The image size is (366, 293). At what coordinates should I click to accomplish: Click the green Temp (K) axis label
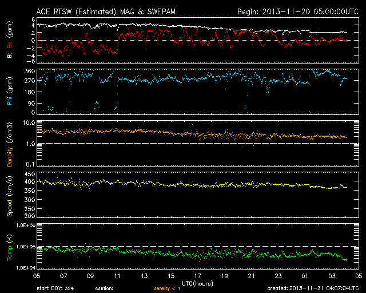click(x=9, y=247)
